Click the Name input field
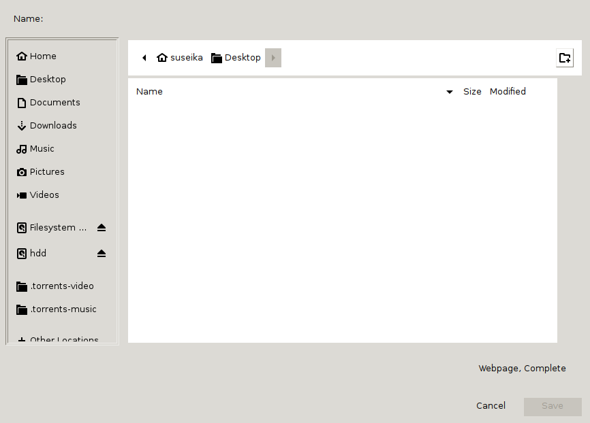The height and width of the screenshot is (423, 590). pyautogui.click(x=307, y=18)
